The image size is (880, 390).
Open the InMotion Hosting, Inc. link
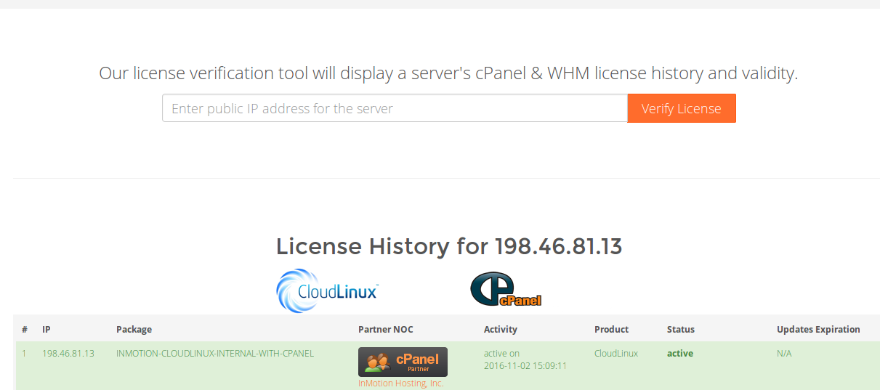[x=400, y=383]
